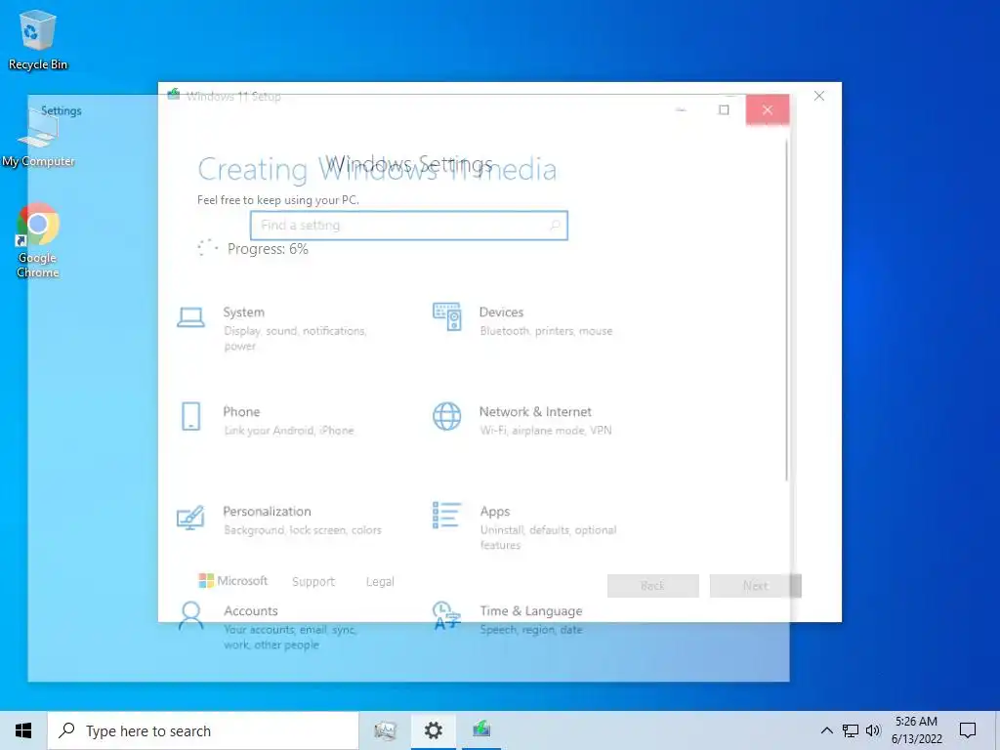Maximize the Settings window
Viewport: 1000px width, 750px height.
724,109
